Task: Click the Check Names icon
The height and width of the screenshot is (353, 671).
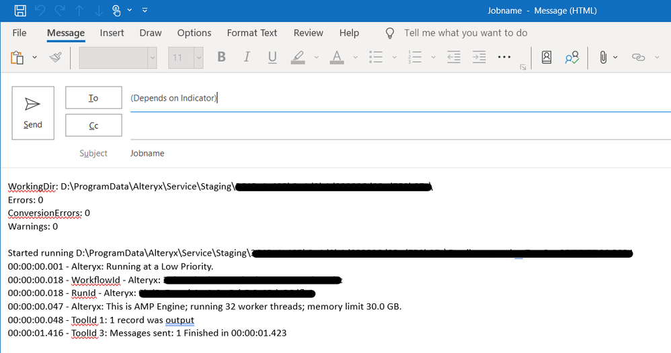Action: [x=571, y=57]
